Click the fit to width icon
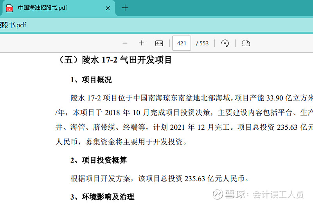Screen dimensions: 313x204 click(x=159, y=43)
